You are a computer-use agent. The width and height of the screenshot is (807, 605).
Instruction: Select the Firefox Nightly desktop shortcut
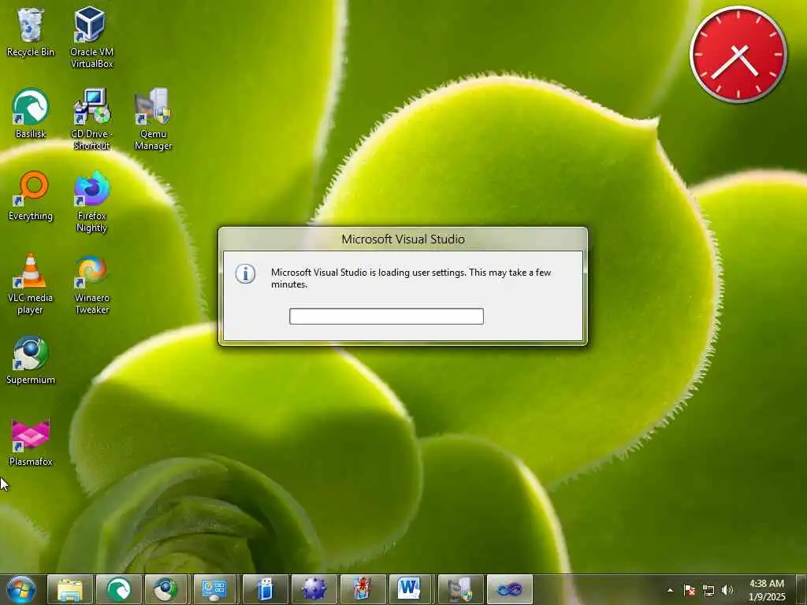click(x=91, y=202)
